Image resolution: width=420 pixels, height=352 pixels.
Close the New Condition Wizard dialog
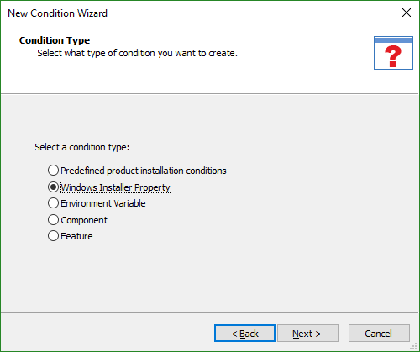coord(407,13)
